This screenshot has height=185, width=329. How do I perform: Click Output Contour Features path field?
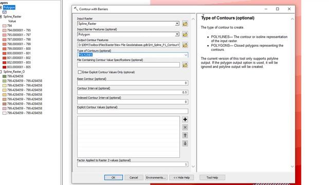pos(129,45)
